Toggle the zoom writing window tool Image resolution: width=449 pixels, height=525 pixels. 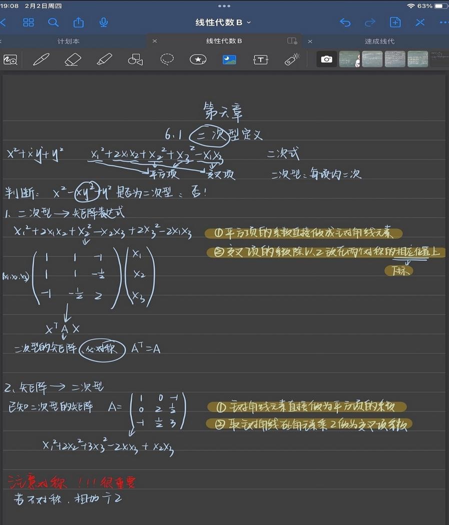coord(11,60)
